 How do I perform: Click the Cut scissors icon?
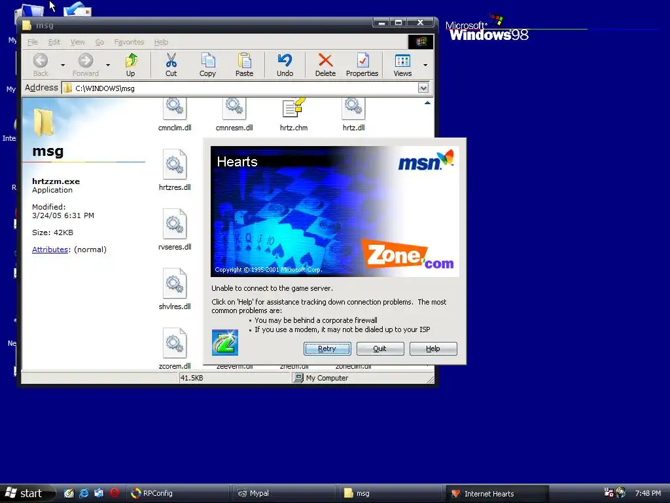click(x=171, y=61)
